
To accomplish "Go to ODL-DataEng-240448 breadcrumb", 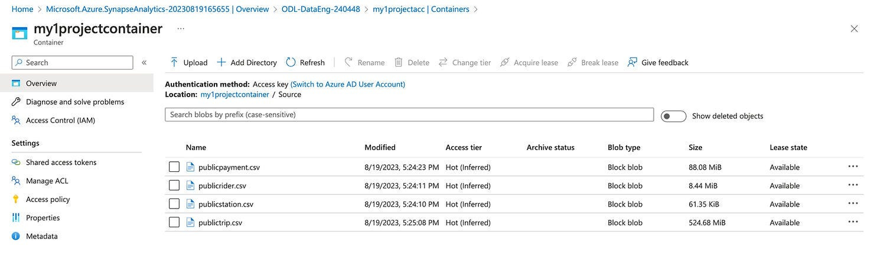I will (321, 9).
